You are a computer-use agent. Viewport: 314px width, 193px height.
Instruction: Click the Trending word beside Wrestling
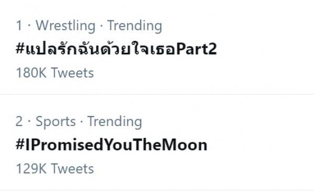pyautogui.click(x=134, y=26)
